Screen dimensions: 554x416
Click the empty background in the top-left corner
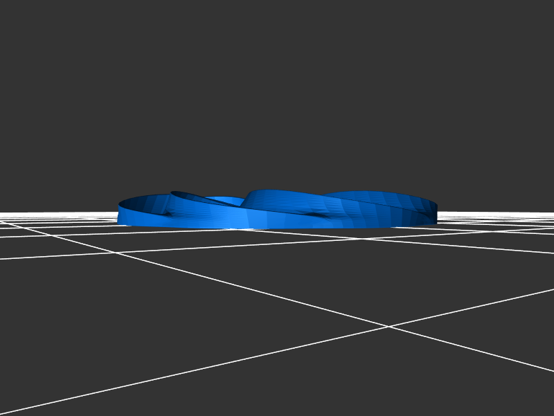[28, 28]
